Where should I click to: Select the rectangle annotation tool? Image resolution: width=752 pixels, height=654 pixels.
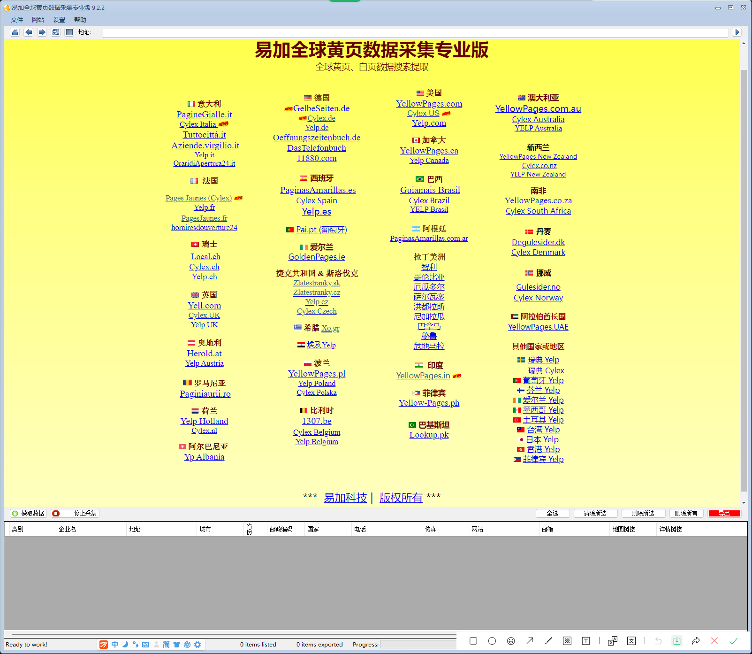pyautogui.click(x=473, y=641)
